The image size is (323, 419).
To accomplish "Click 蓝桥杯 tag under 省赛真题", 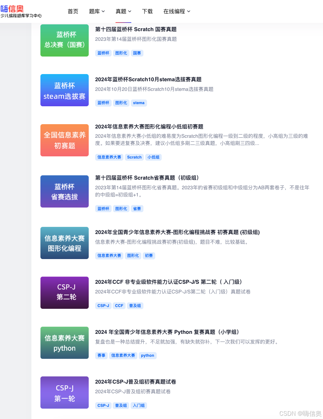I will (x=103, y=209).
